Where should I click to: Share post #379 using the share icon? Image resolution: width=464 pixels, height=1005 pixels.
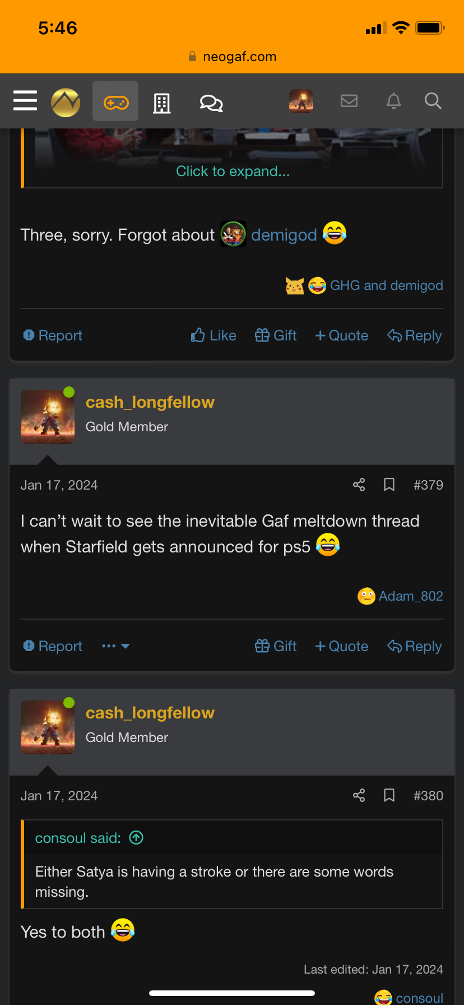tap(359, 485)
